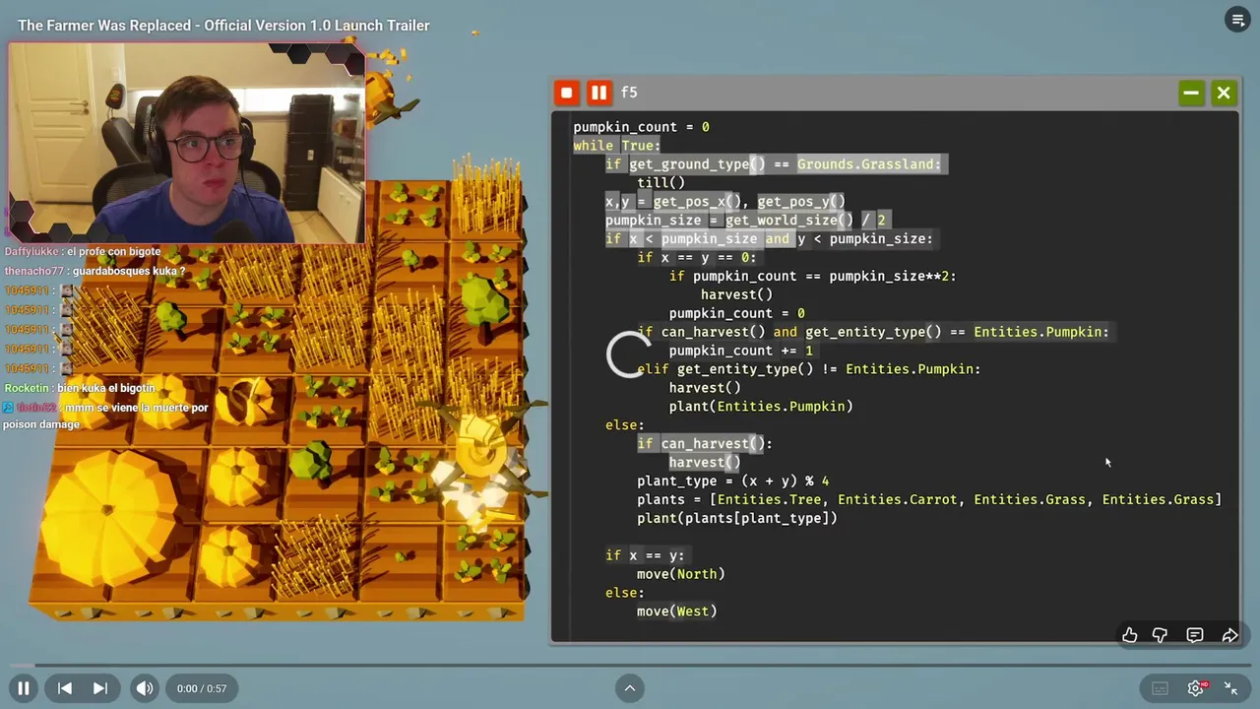Click the streamer webcam overlay

point(187,143)
